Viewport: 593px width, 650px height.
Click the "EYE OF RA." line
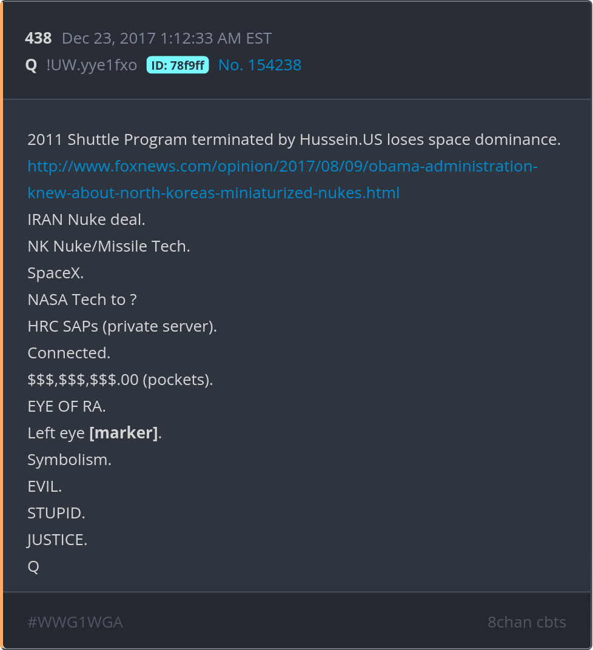click(67, 406)
